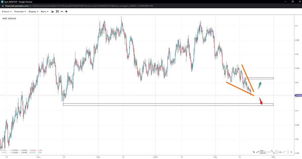This screenshot has width=302, height=159.
Task: Zoom out with the minus icon
Action: click(62, 12)
